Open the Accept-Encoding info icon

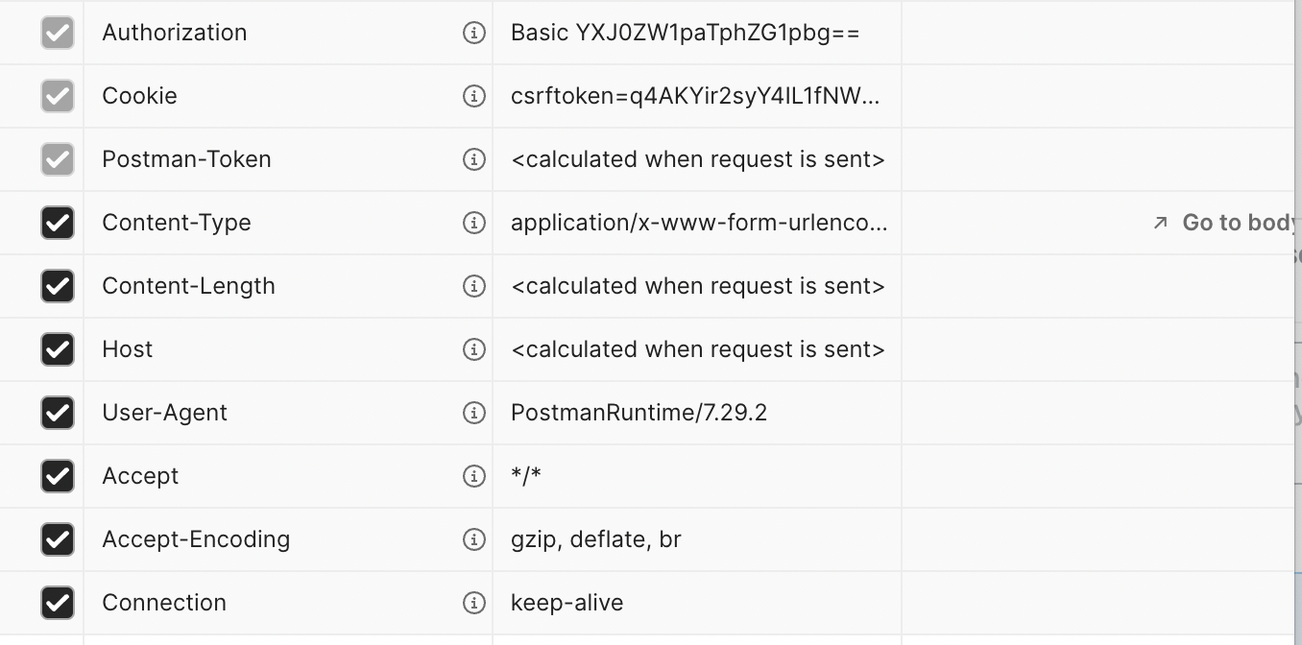click(474, 539)
